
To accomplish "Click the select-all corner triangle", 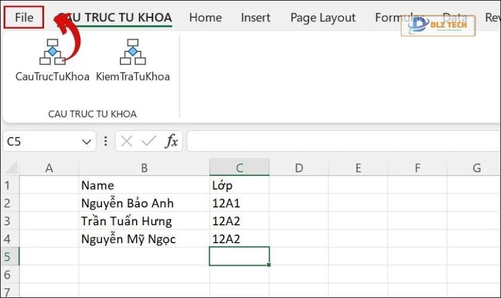I will (10, 169).
